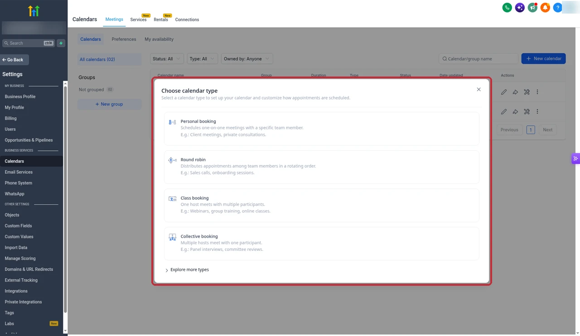Open the My availability sub-tab

click(x=159, y=39)
